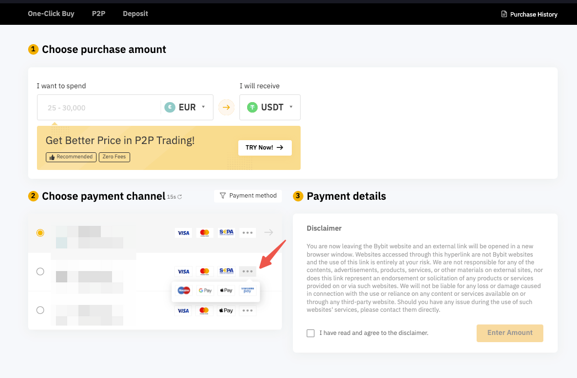Open the USDT coin dropdown

[270, 107]
